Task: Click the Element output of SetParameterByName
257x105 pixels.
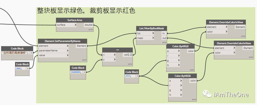Action: 82,46
